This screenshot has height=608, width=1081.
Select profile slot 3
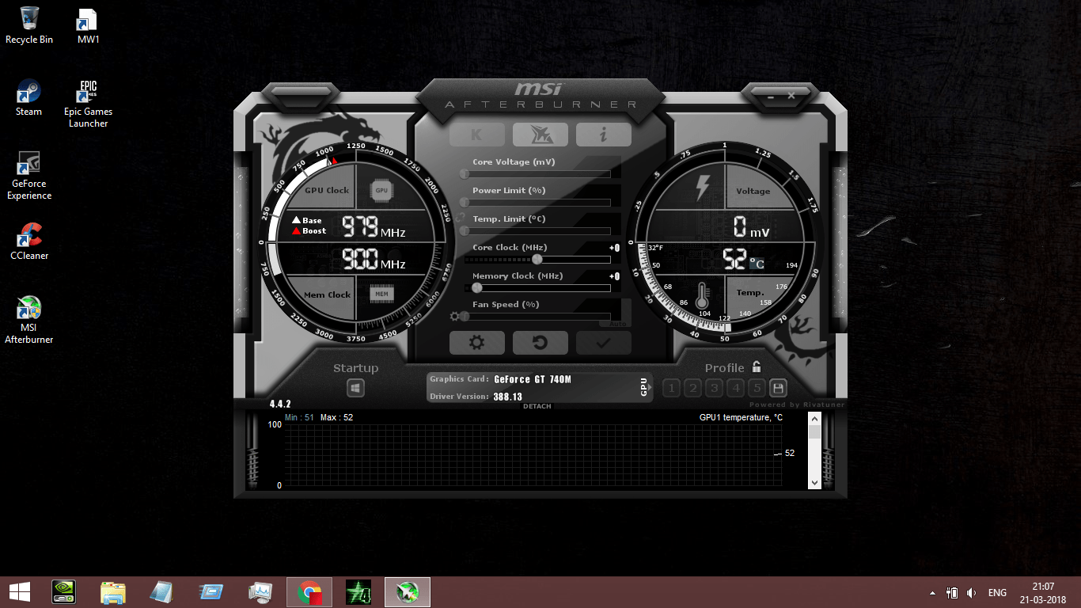pyautogui.click(x=714, y=388)
